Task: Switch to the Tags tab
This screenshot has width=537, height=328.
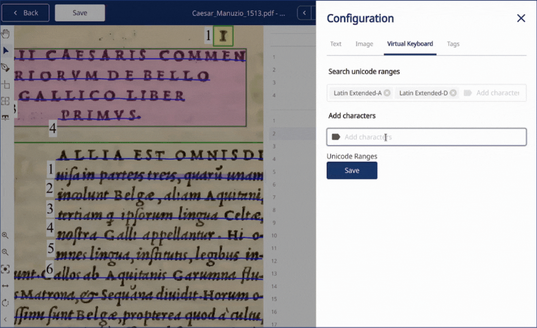Action: coord(453,44)
